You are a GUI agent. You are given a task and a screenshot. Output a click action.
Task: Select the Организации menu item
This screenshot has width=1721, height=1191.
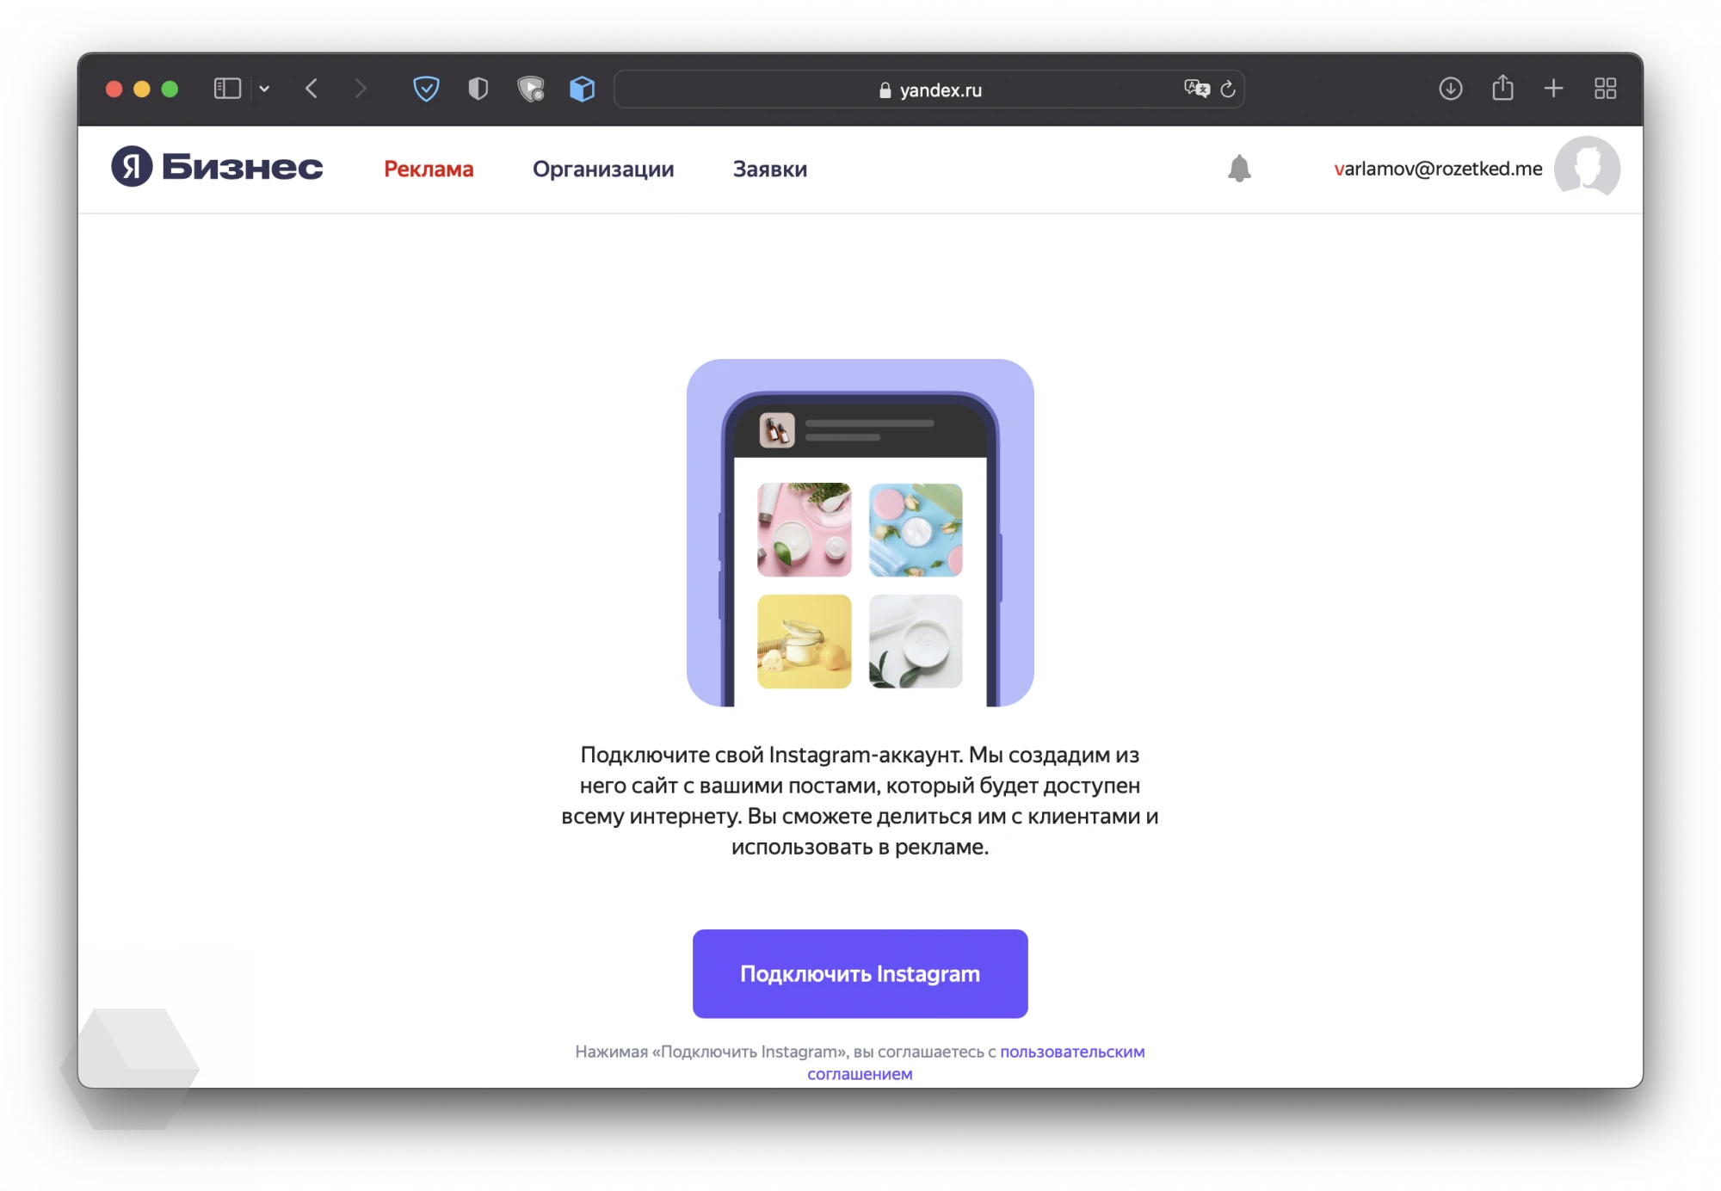click(603, 167)
